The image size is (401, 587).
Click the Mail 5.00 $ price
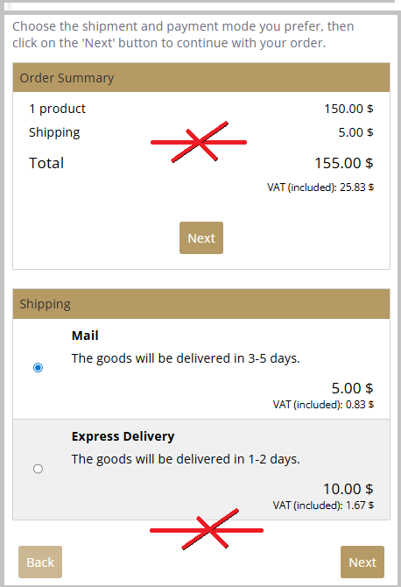coord(352,388)
